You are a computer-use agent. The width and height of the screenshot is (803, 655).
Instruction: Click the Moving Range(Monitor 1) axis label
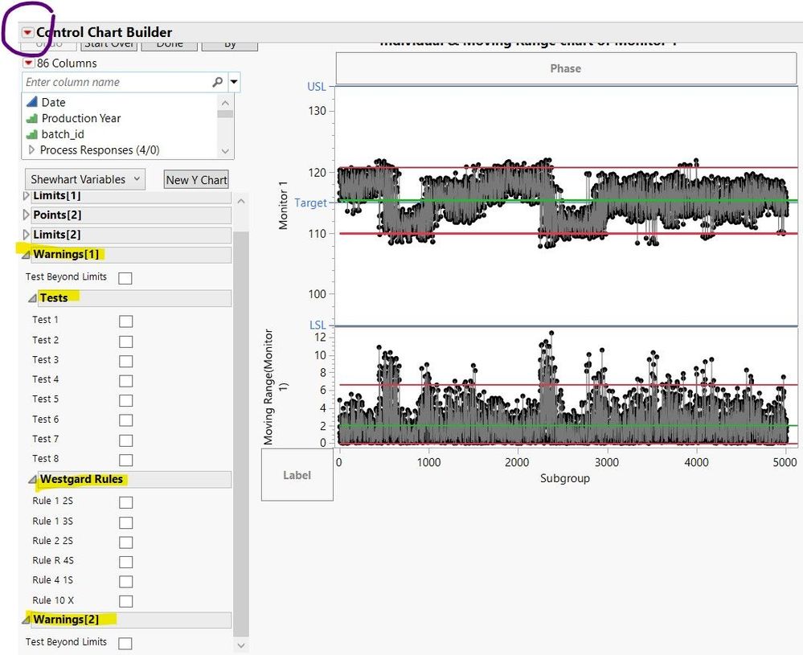point(274,387)
